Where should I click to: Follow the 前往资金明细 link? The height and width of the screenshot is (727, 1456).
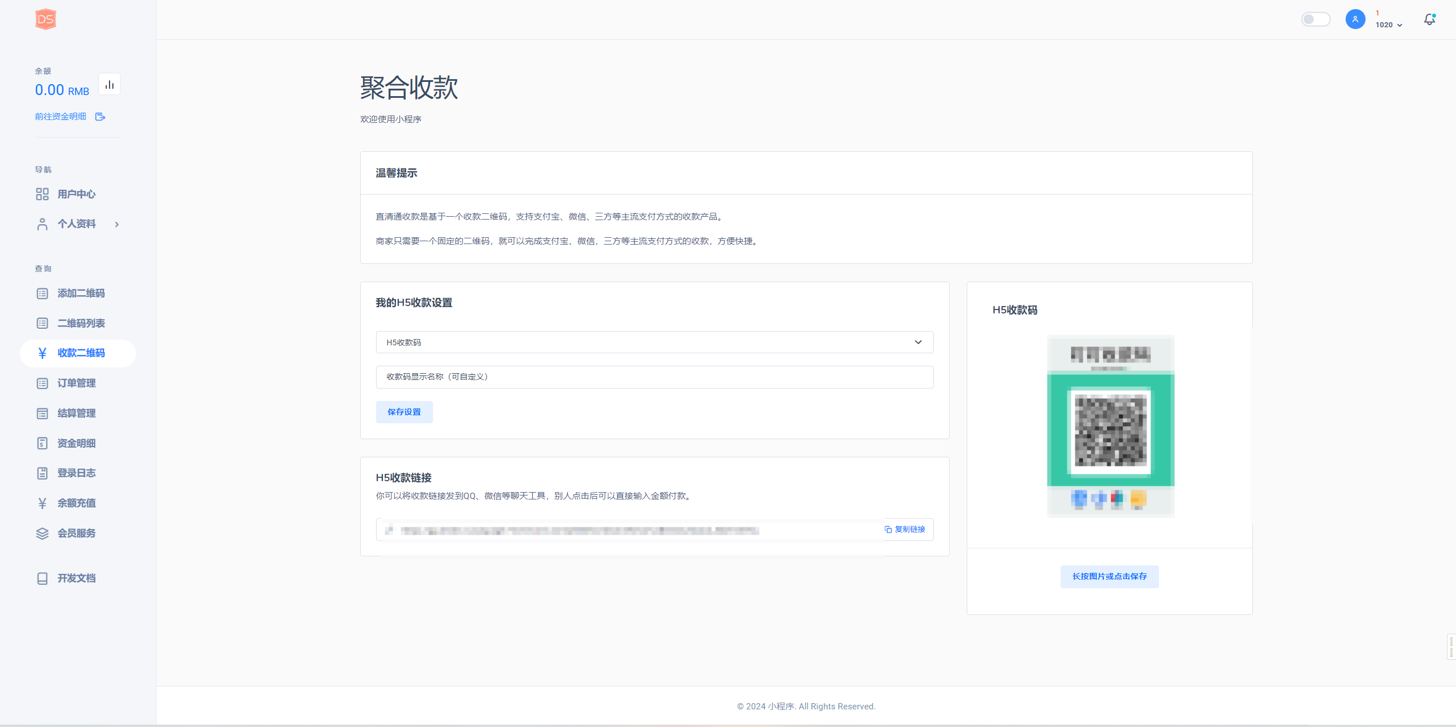pos(60,117)
